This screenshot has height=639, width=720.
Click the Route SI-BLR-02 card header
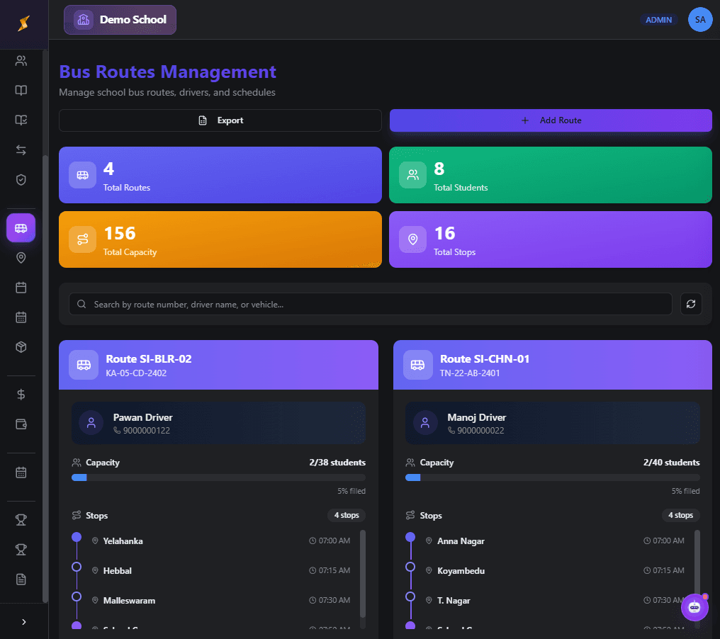point(218,365)
